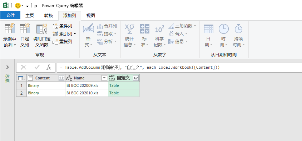Confirm formula with checkmark icon
302x141 pixels.
37,67
